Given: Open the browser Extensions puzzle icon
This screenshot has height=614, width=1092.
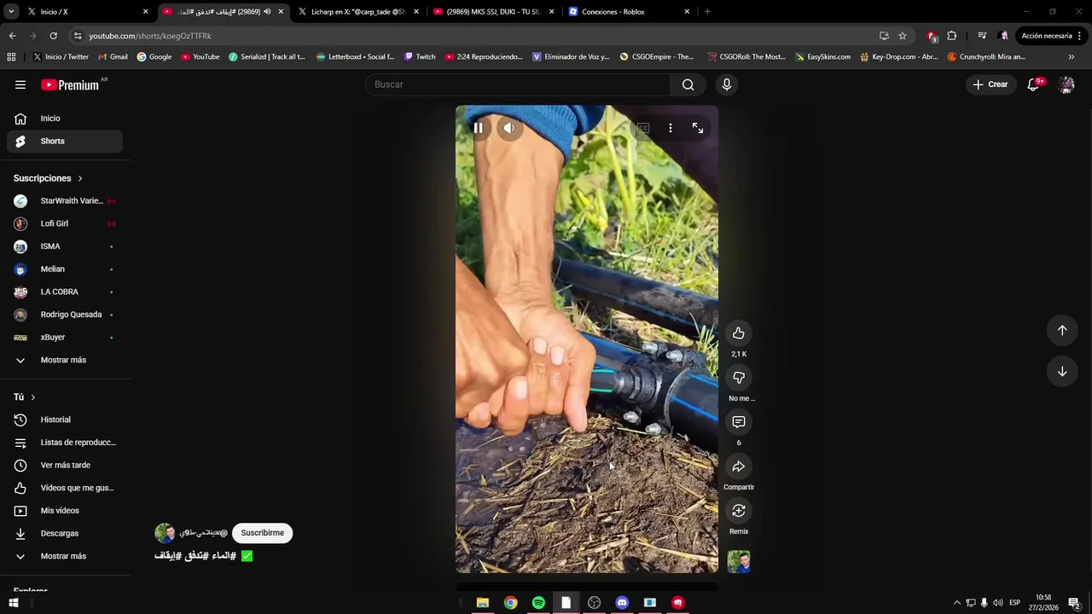Looking at the screenshot, I should tap(952, 36).
